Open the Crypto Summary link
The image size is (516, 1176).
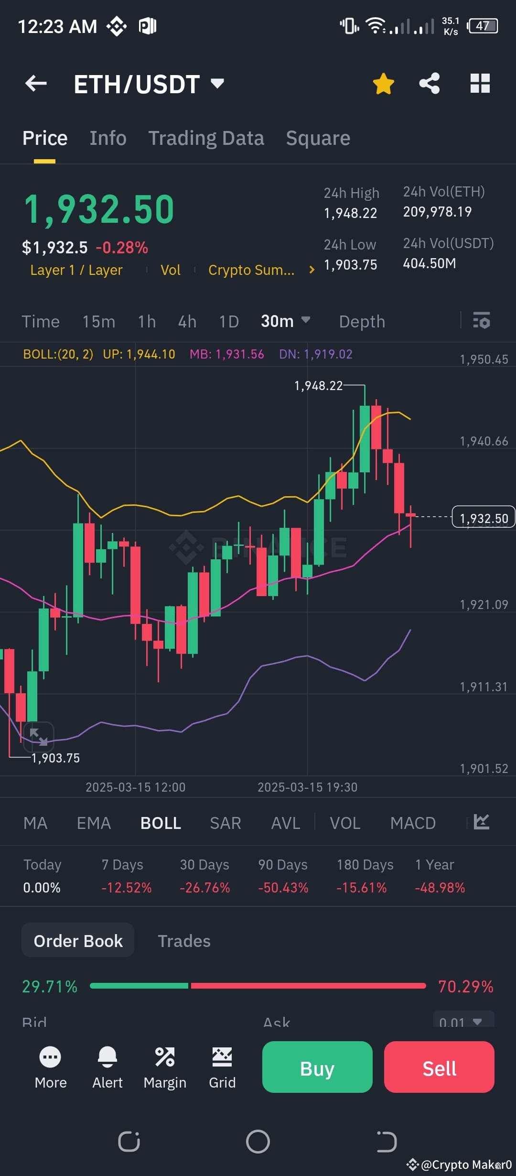point(252,270)
